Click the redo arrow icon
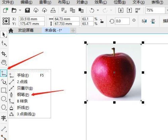This screenshot has height=140, width=168. (105, 10)
